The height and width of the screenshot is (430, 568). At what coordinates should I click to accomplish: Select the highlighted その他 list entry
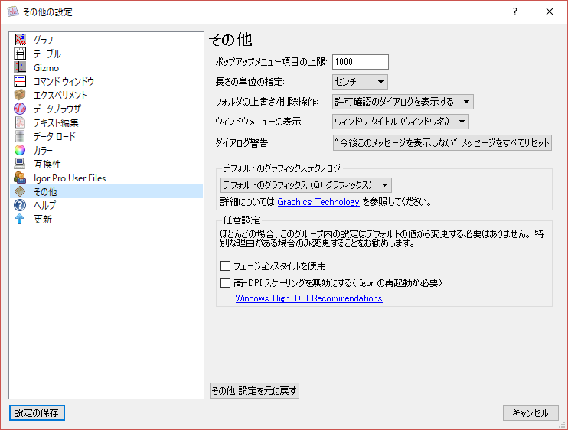tap(106, 191)
